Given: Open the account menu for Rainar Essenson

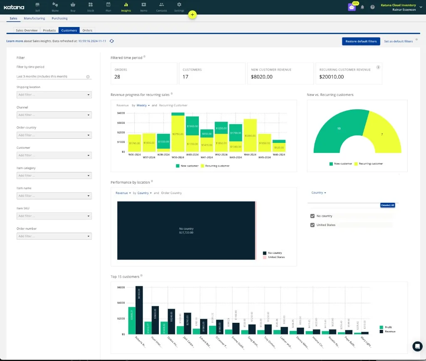Looking at the screenshot, I should tap(401, 7).
